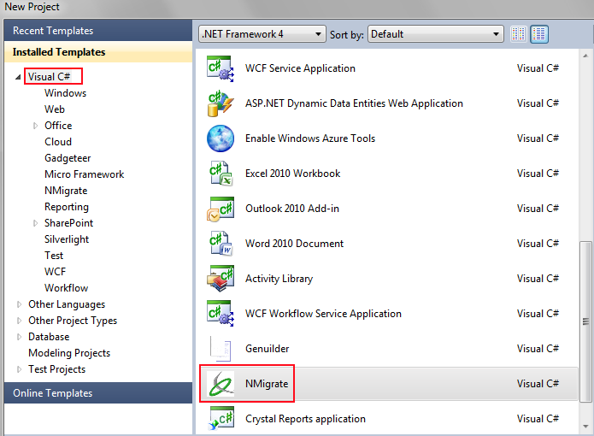Click the Word 2010 Document template icon
Screen dimensions: 594x436
(221, 244)
